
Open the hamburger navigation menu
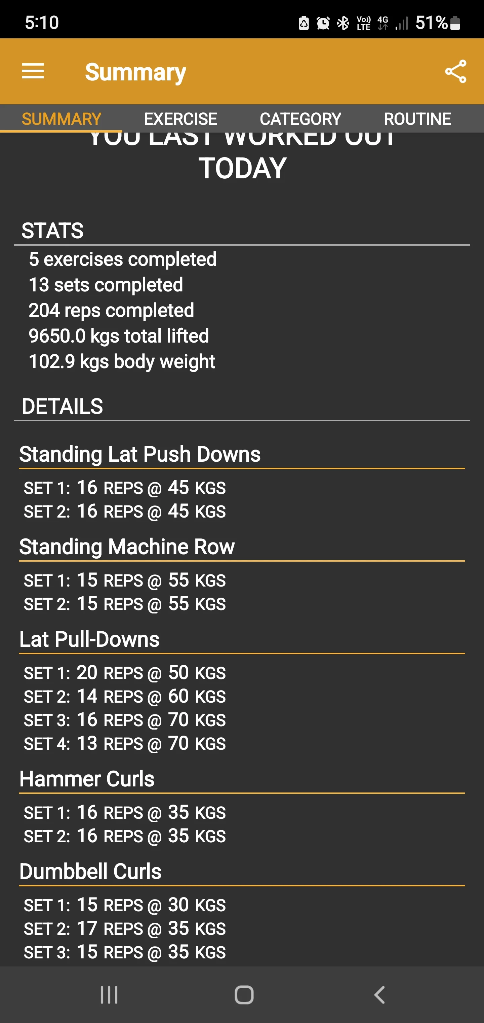[33, 71]
